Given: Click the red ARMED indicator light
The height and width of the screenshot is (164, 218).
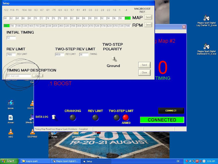Looking at the screenshot, I should pyautogui.click(x=126, y=118).
